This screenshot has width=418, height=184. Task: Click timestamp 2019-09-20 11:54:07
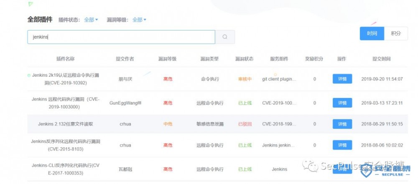[x=382, y=79]
